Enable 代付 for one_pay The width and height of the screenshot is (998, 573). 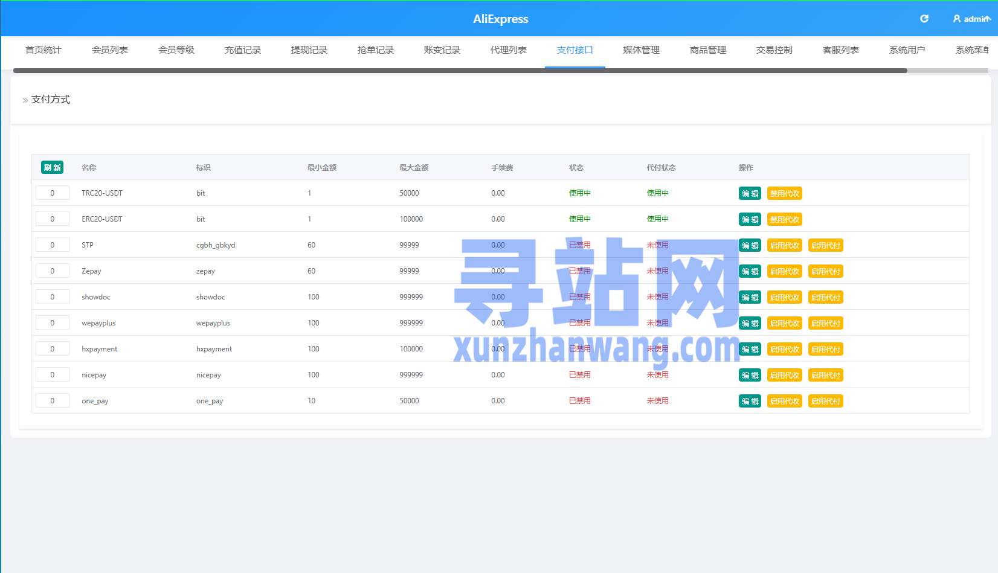click(826, 401)
